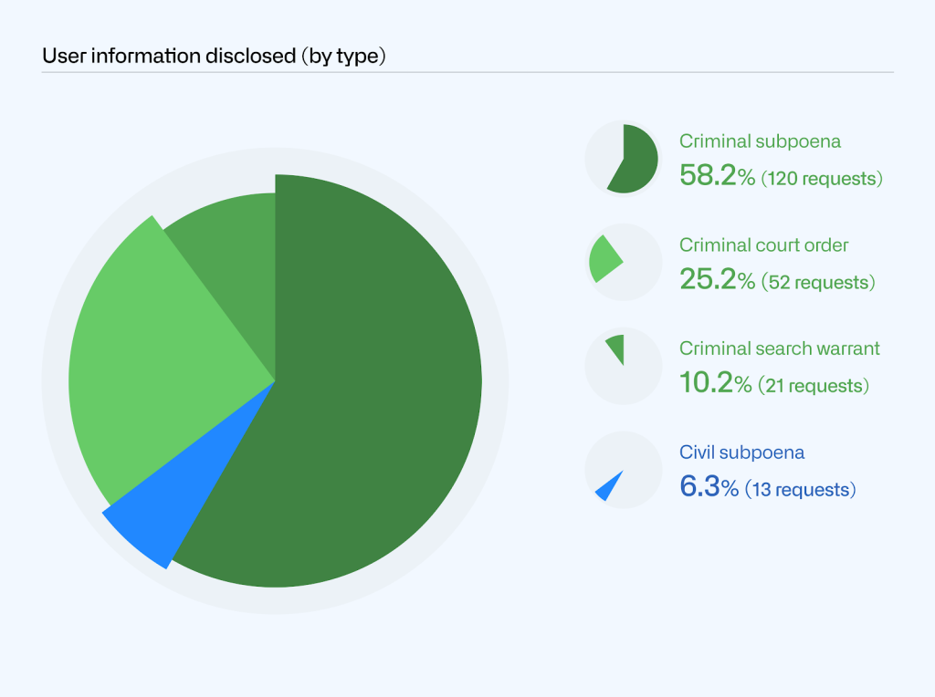Click the 58.2% percentage value
This screenshot has height=697, width=935.
(717, 176)
